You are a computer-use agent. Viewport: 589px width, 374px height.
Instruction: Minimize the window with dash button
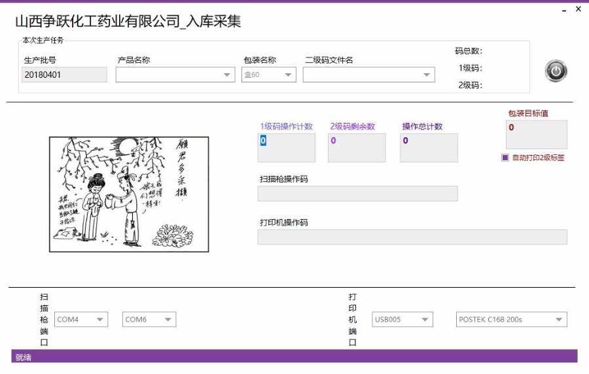point(564,11)
